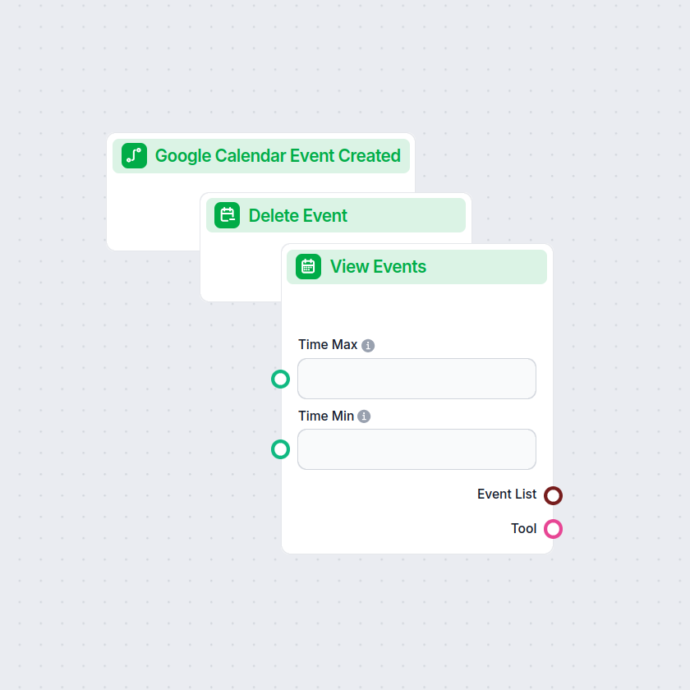Open the Time Min info tooltip icon
Screen dimensions: 690x690
pyautogui.click(x=363, y=416)
